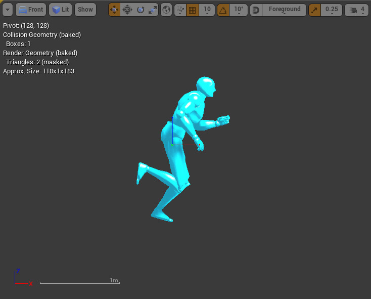Image resolution: width=371 pixels, height=299 pixels.
Task: Open the 10° rotation snap dropdown
Action: (239, 10)
